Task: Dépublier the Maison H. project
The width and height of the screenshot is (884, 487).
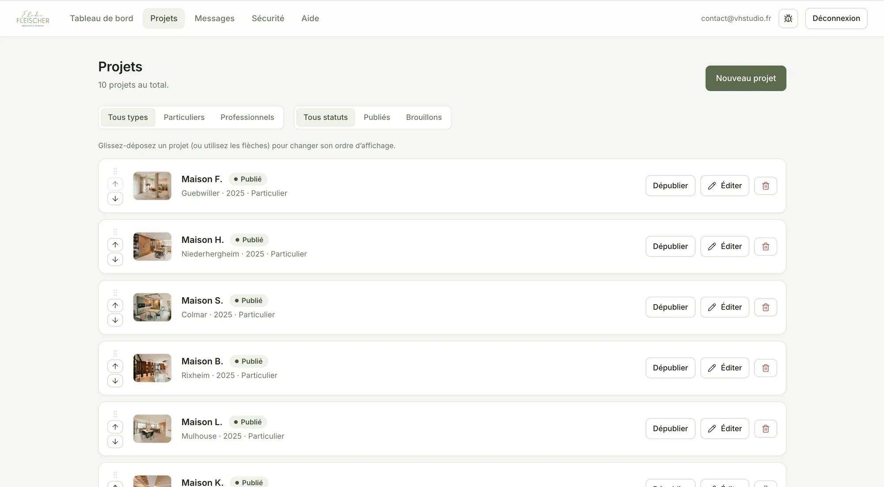Action: (670, 246)
